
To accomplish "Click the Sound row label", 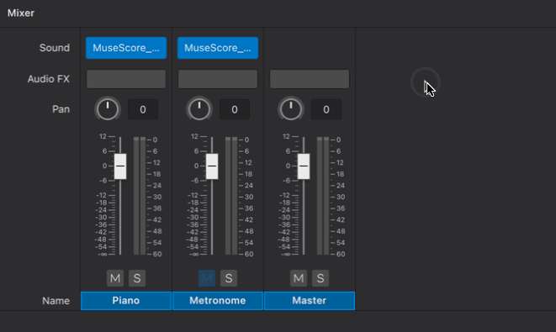I will pyautogui.click(x=55, y=48).
